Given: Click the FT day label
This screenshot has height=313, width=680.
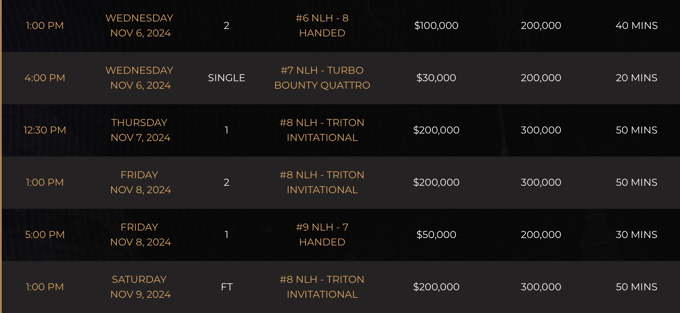Looking at the screenshot, I should [x=227, y=287].
